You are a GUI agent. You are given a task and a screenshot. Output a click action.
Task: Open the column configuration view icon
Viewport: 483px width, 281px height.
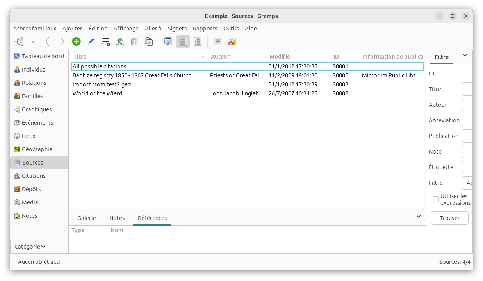tap(168, 41)
